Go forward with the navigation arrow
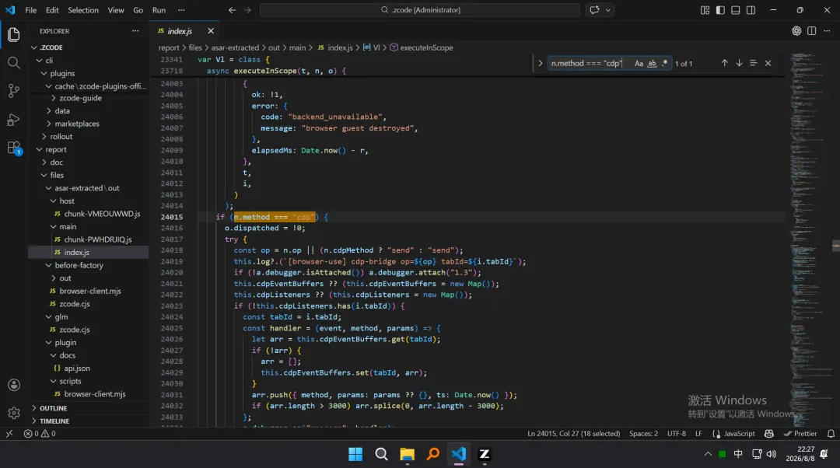 (x=247, y=10)
